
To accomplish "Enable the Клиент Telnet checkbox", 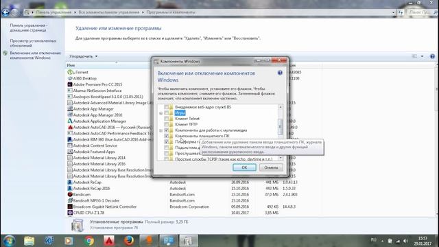I will point(166,119).
